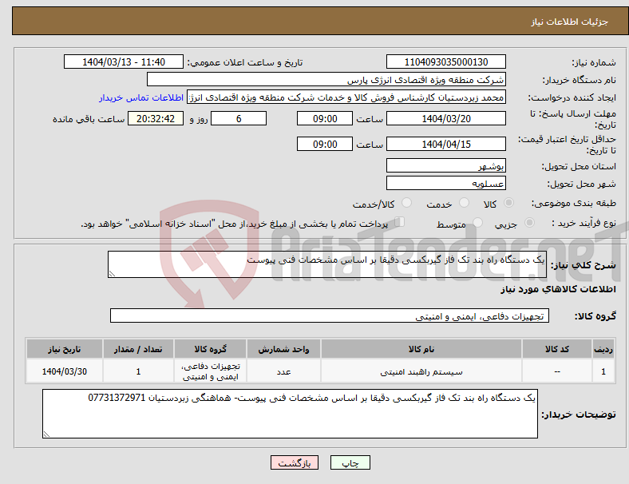Click the request creator field محمد زبردستیان

[346, 97]
